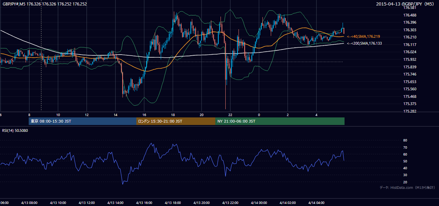439x206 pixels.
Task: Click the hour 22 tick on price chart
Action: click(x=230, y=115)
